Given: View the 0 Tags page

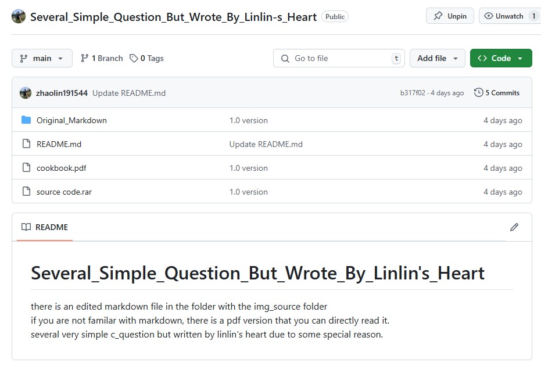Looking at the screenshot, I should point(146,58).
